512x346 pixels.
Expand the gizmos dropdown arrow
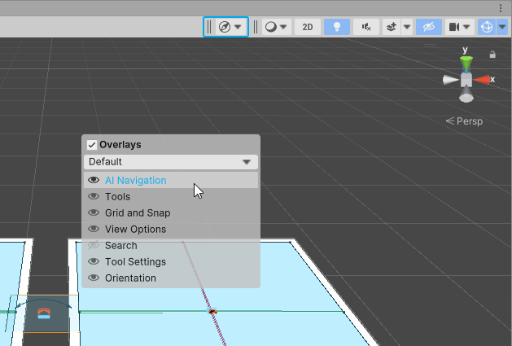tap(502, 27)
